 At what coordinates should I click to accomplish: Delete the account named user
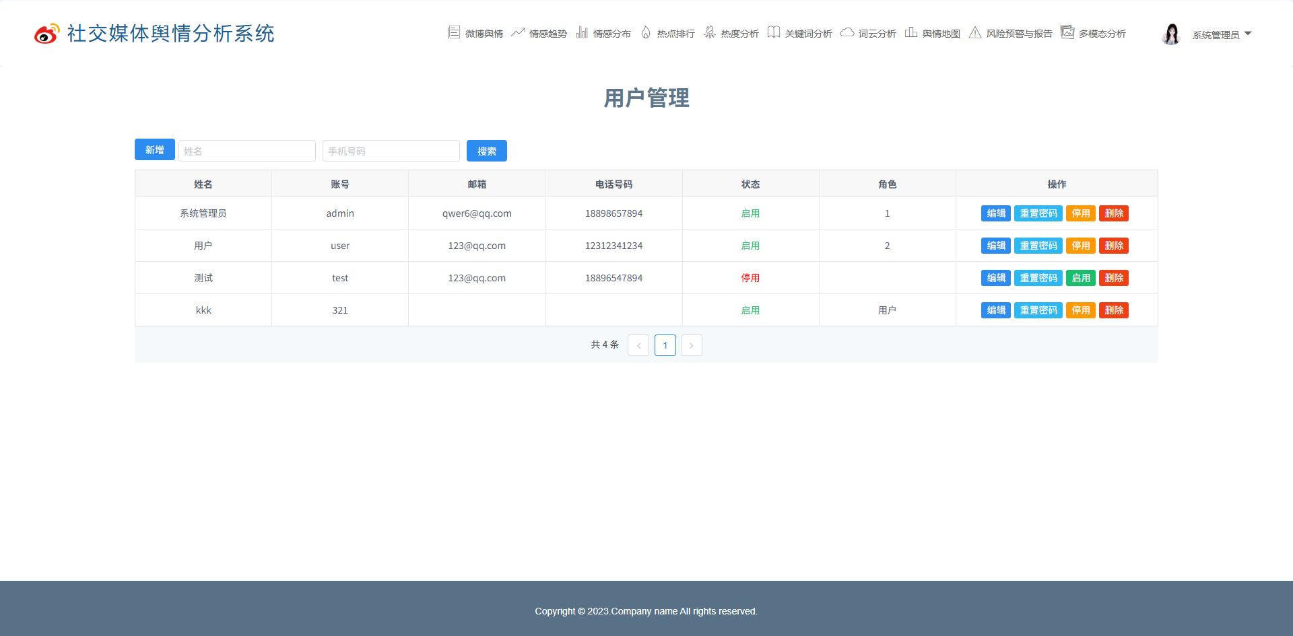(1114, 246)
